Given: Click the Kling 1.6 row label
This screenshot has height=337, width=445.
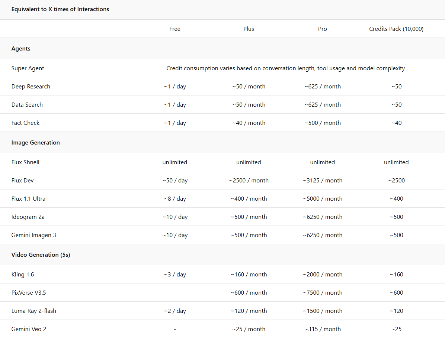Looking at the screenshot, I should (23, 275).
